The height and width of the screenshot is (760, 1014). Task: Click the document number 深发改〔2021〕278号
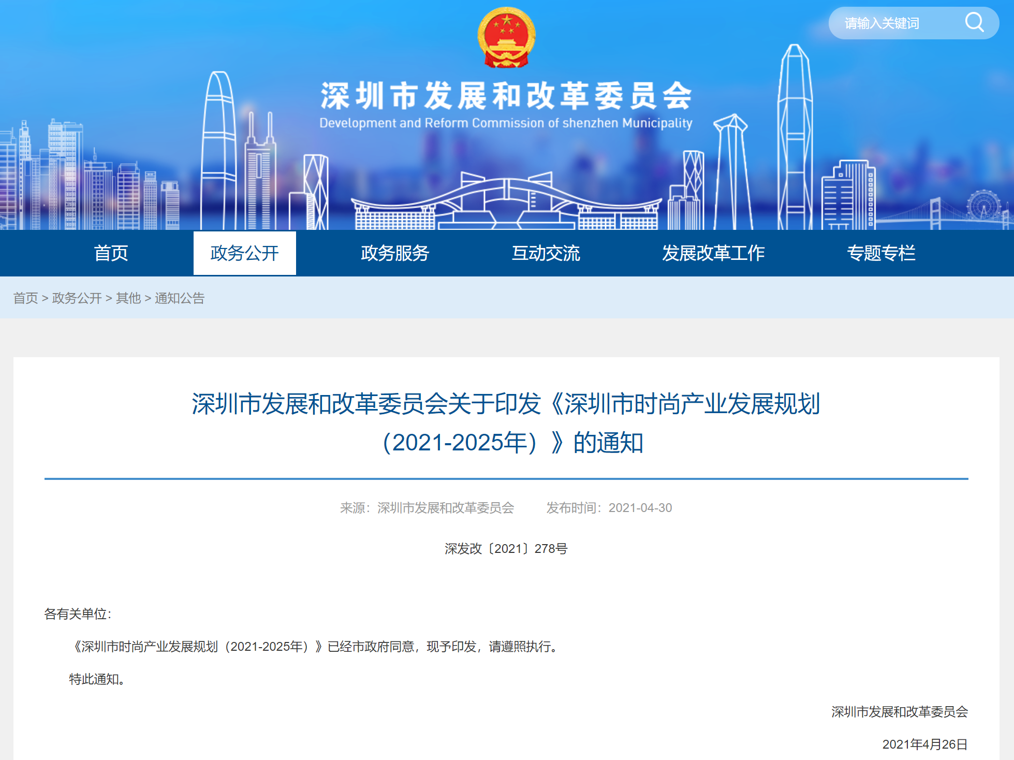[506, 549]
